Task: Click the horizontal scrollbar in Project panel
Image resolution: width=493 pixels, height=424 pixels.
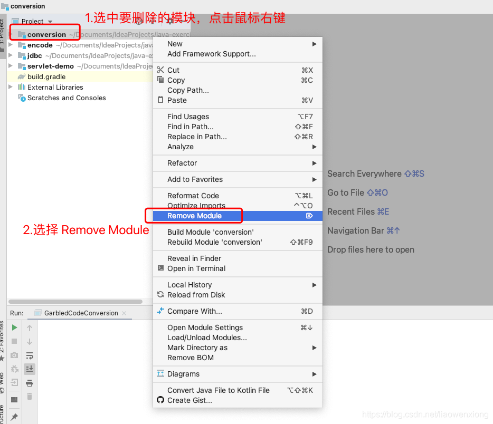Action: (x=75, y=302)
